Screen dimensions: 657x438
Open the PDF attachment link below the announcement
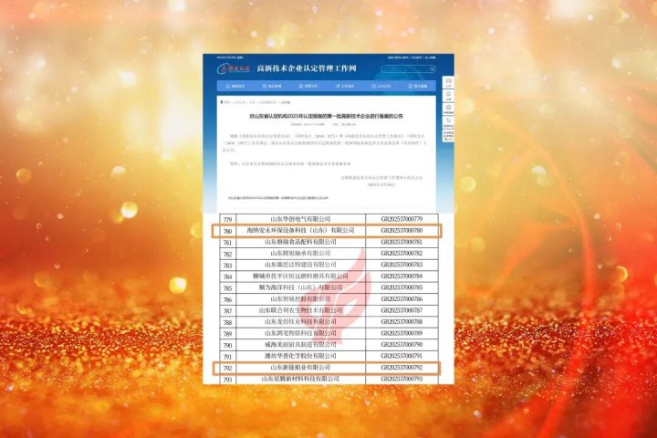pos(278,197)
